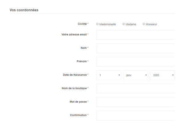Click inside the Nom text input box
Screen dimensions: 192x130
point(136,48)
